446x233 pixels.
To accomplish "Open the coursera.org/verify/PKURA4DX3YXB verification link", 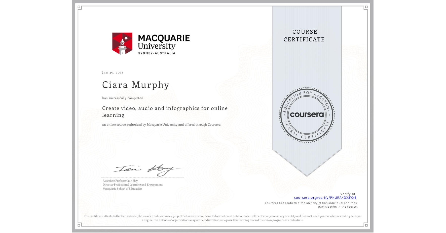I will coord(326,198).
